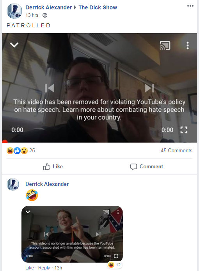The image size is (199, 271).
Task: Click the Comment button under the post
Action: pos(147,167)
